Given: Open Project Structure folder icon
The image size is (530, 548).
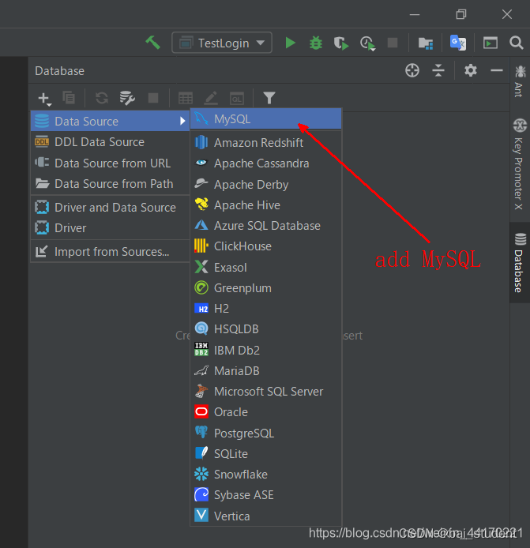Looking at the screenshot, I should pos(426,43).
